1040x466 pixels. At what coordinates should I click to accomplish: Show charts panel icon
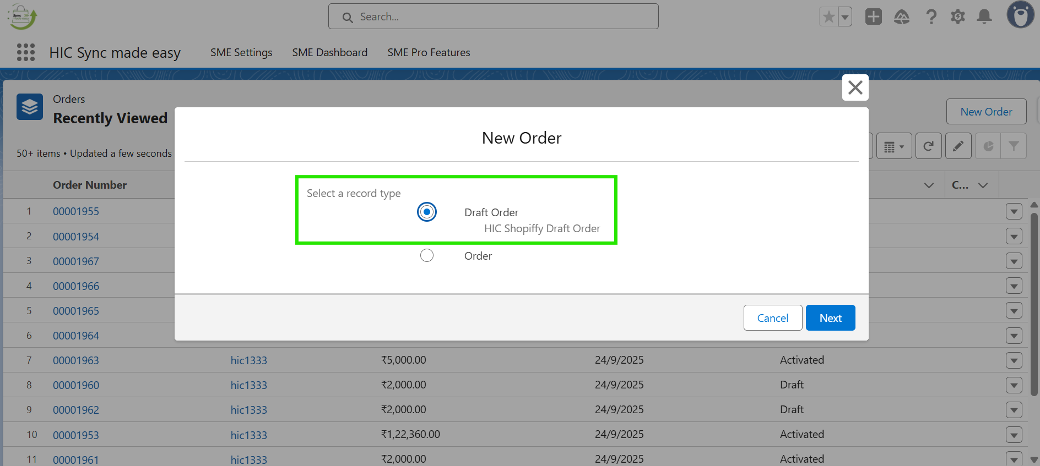988,146
